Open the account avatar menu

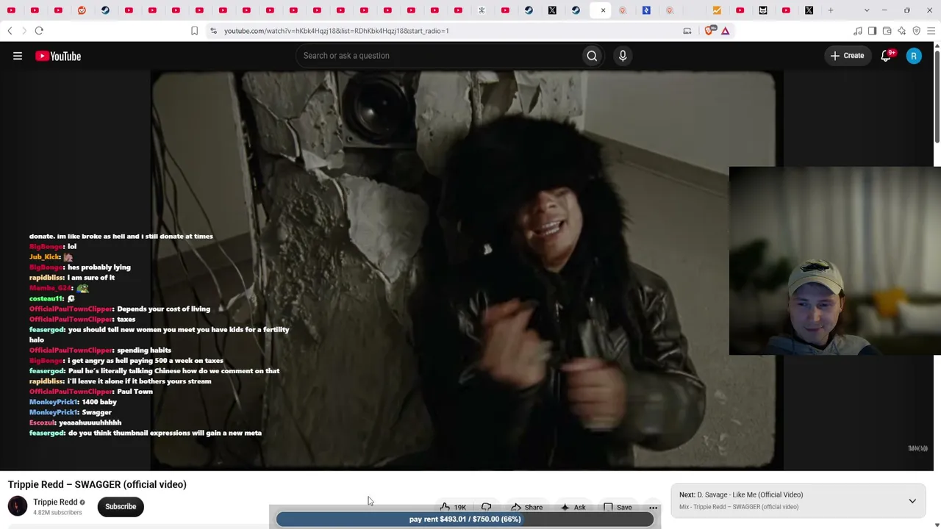pyautogui.click(x=914, y=56)
